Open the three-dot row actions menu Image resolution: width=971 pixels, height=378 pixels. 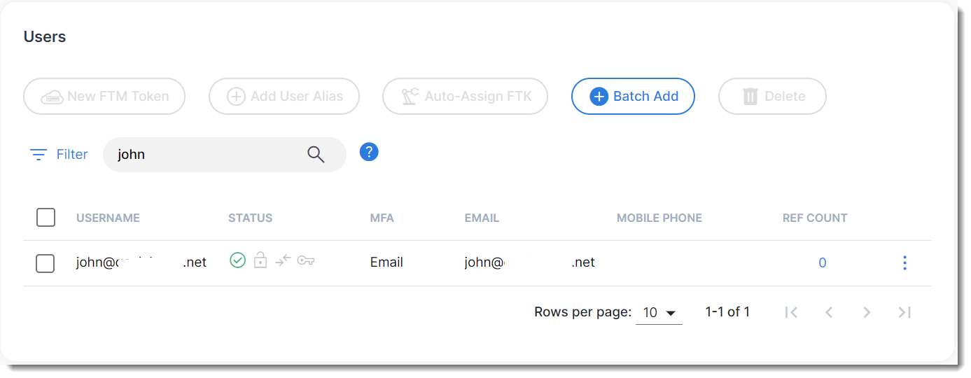pos(904,262)
